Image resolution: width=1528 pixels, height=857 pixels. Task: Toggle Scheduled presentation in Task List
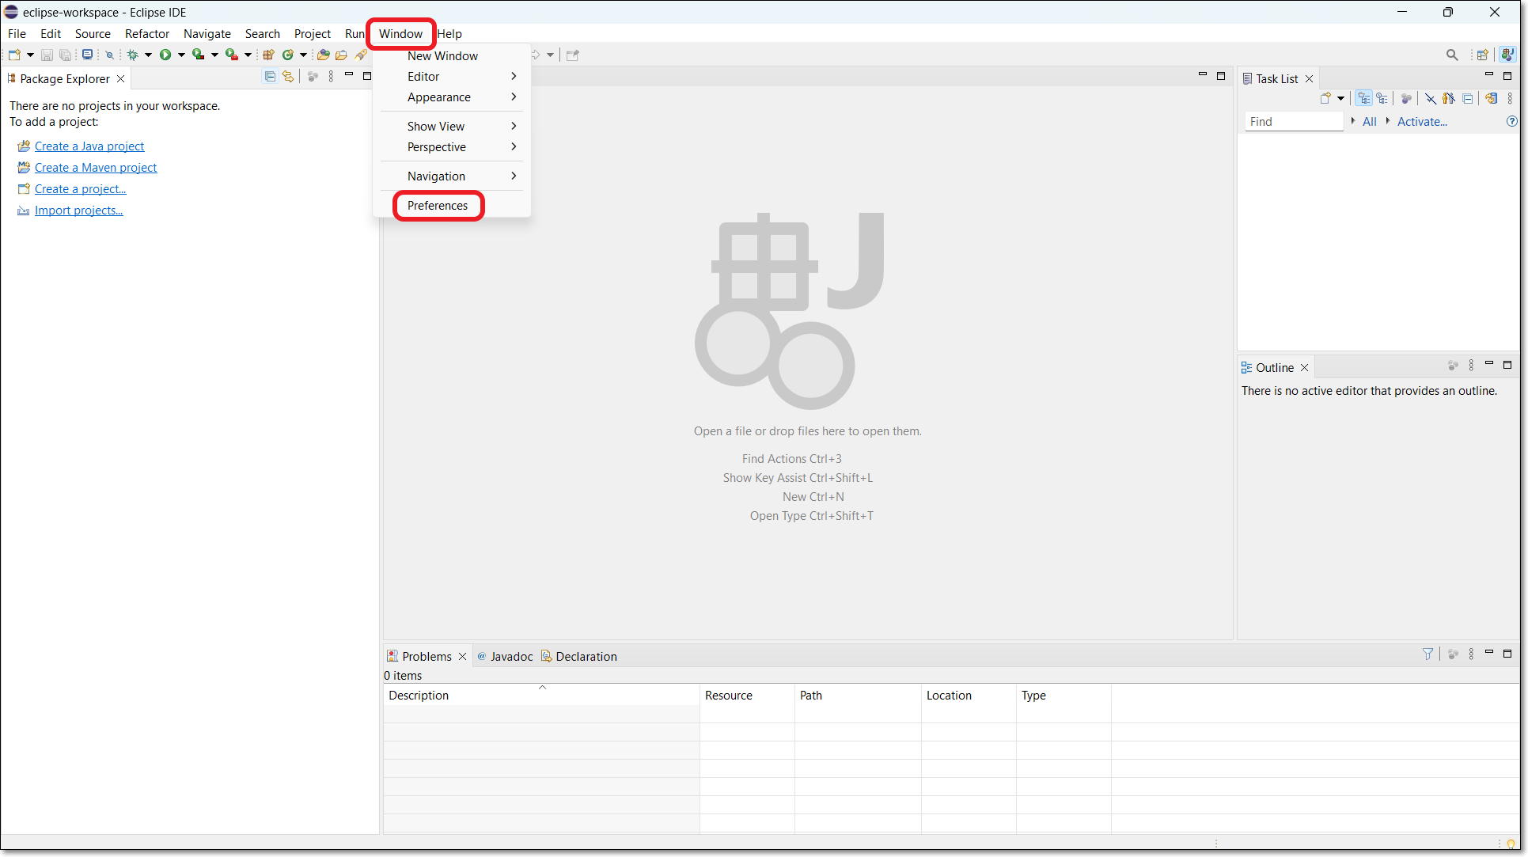[1382, 98]
